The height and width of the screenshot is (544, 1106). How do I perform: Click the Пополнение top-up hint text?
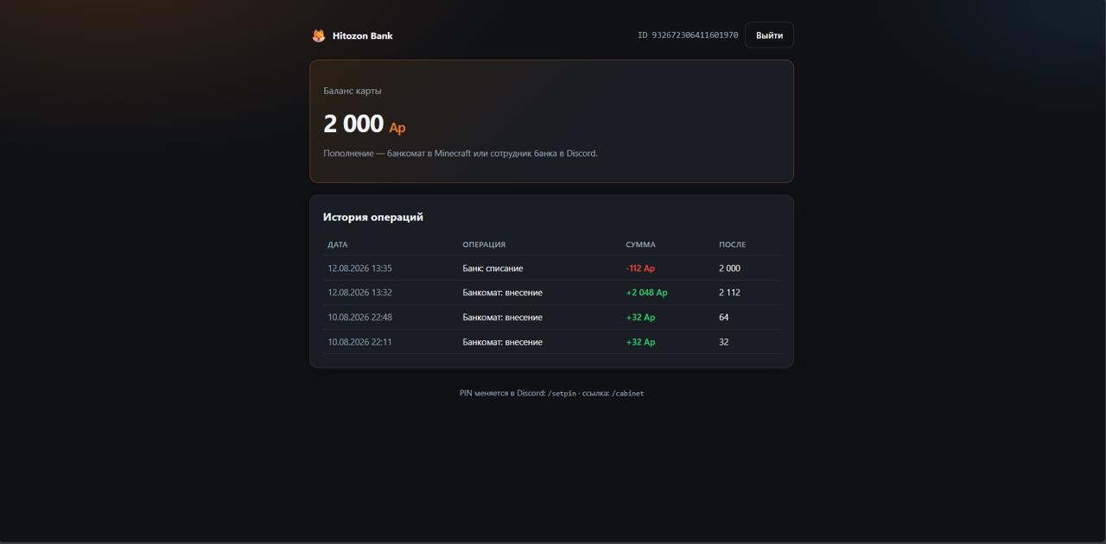pyautogui.click(x=461, y=154)
